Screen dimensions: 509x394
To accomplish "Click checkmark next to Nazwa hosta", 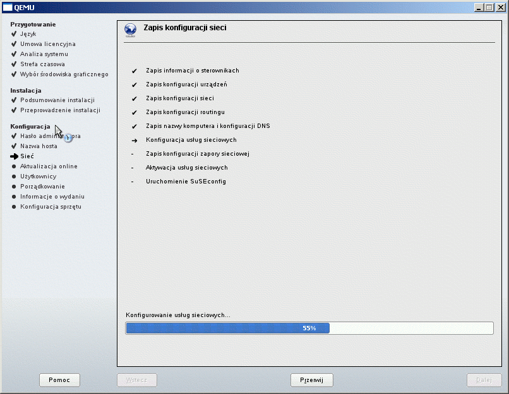I will pos(14,146).
